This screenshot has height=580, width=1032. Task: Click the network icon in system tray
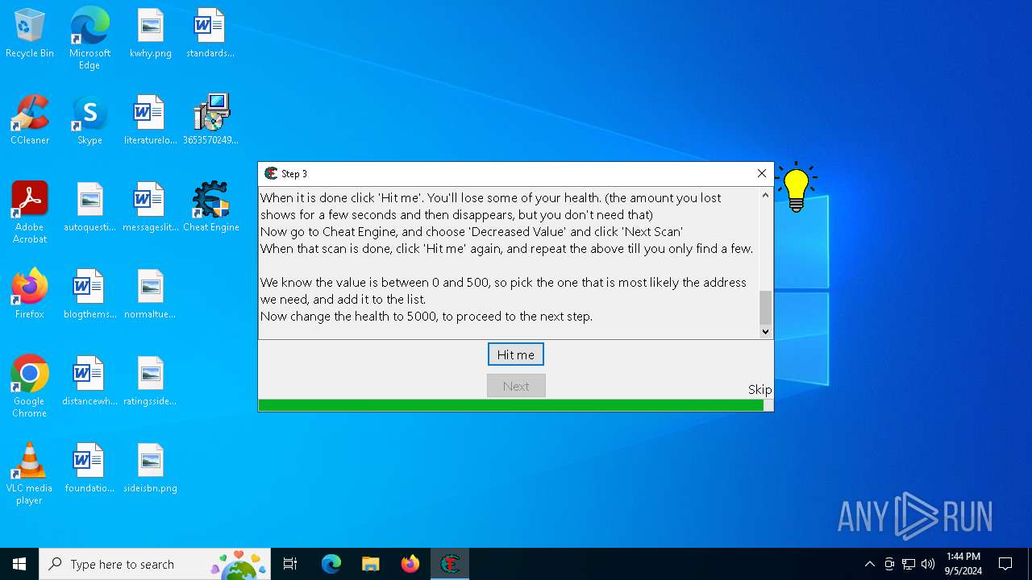coord(909,564)
